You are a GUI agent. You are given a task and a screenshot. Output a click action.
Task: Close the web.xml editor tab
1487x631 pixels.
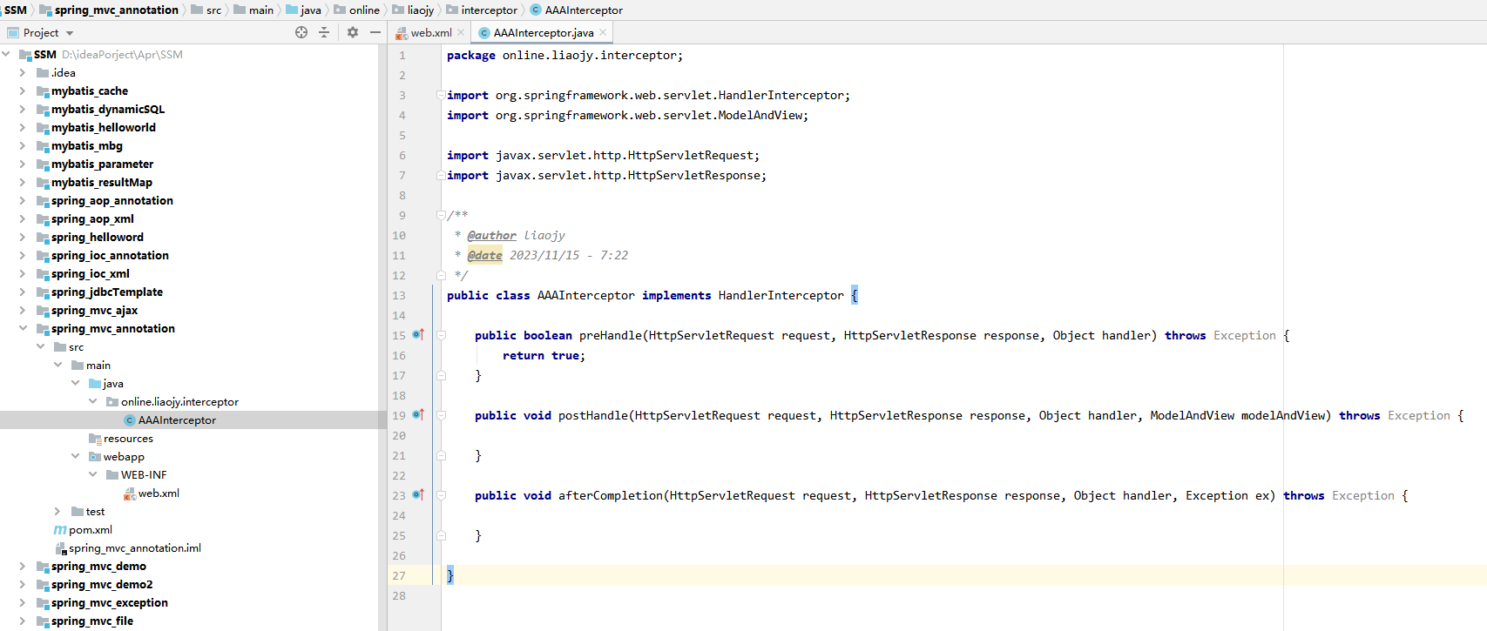tap(461, 32)
